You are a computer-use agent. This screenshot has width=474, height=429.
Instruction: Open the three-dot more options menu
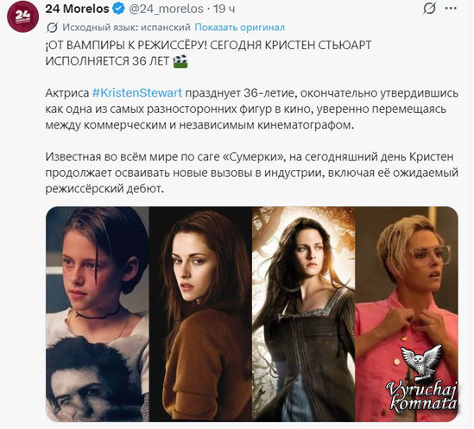coord(451,9)
